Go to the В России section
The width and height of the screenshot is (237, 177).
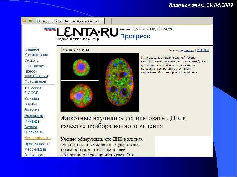tap(33, 88)
